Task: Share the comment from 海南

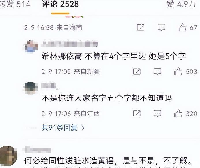Action: click(x=141, y=27)
